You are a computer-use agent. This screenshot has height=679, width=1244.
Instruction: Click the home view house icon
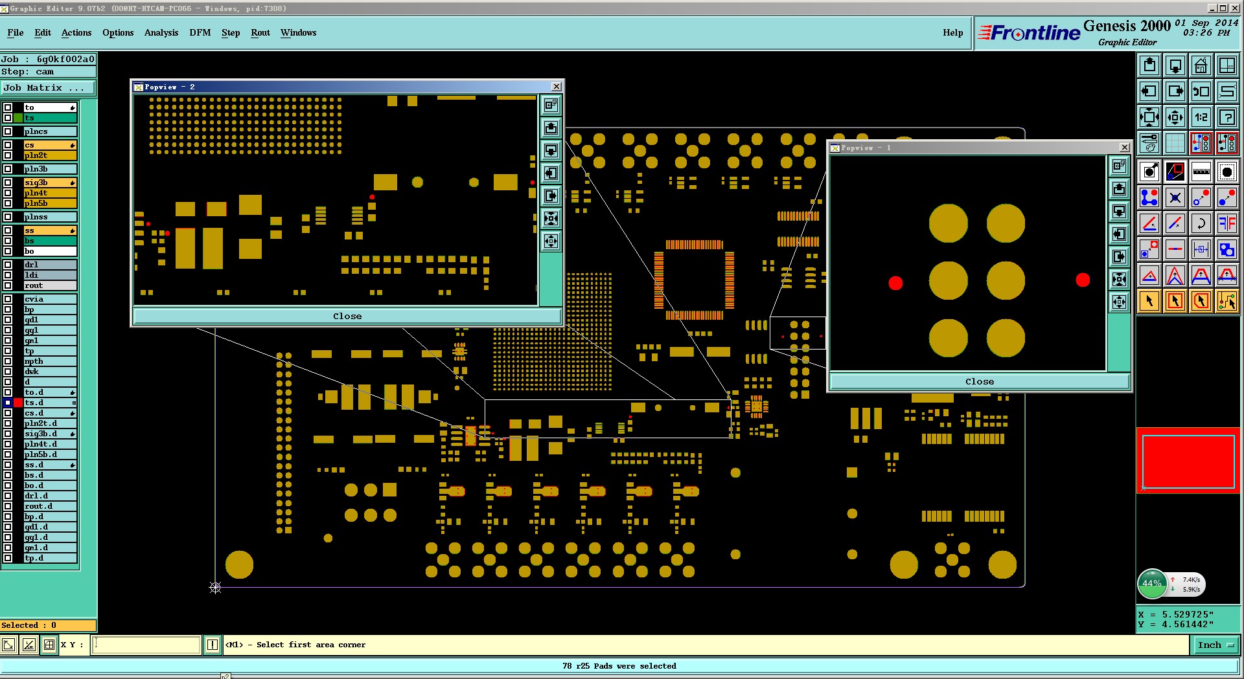coord(1201,65)
